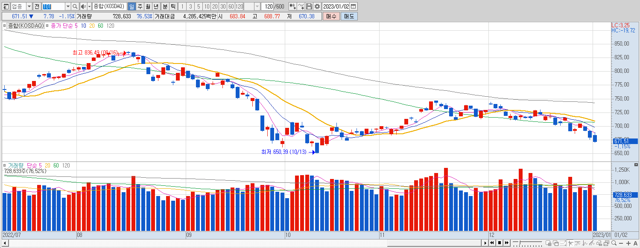Click the date field 2023/01/02
The image size is (640, 248).
pyautogui.click(x=336, y=6)
